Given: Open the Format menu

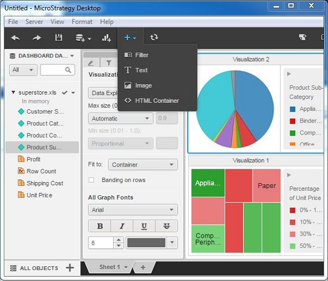Looking at the screenshot, I should point(82,22).
